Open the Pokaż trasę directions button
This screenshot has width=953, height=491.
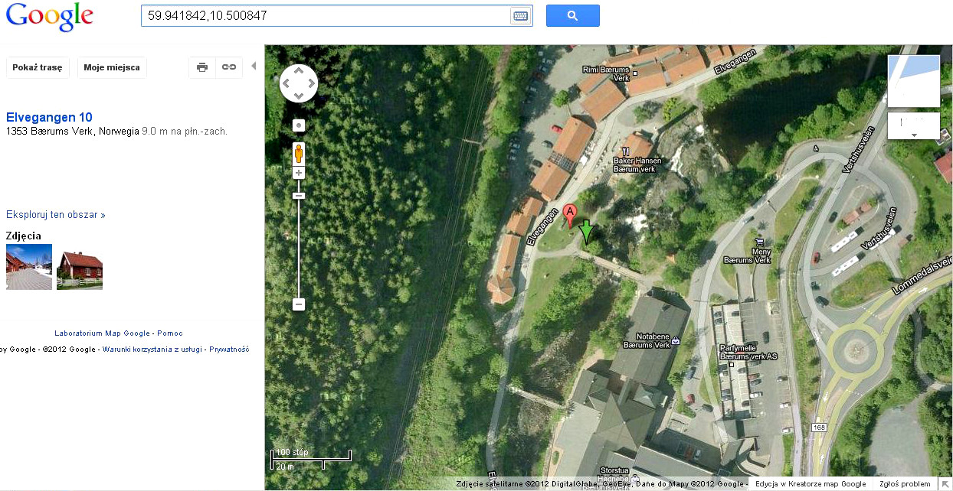click(38, 67)
